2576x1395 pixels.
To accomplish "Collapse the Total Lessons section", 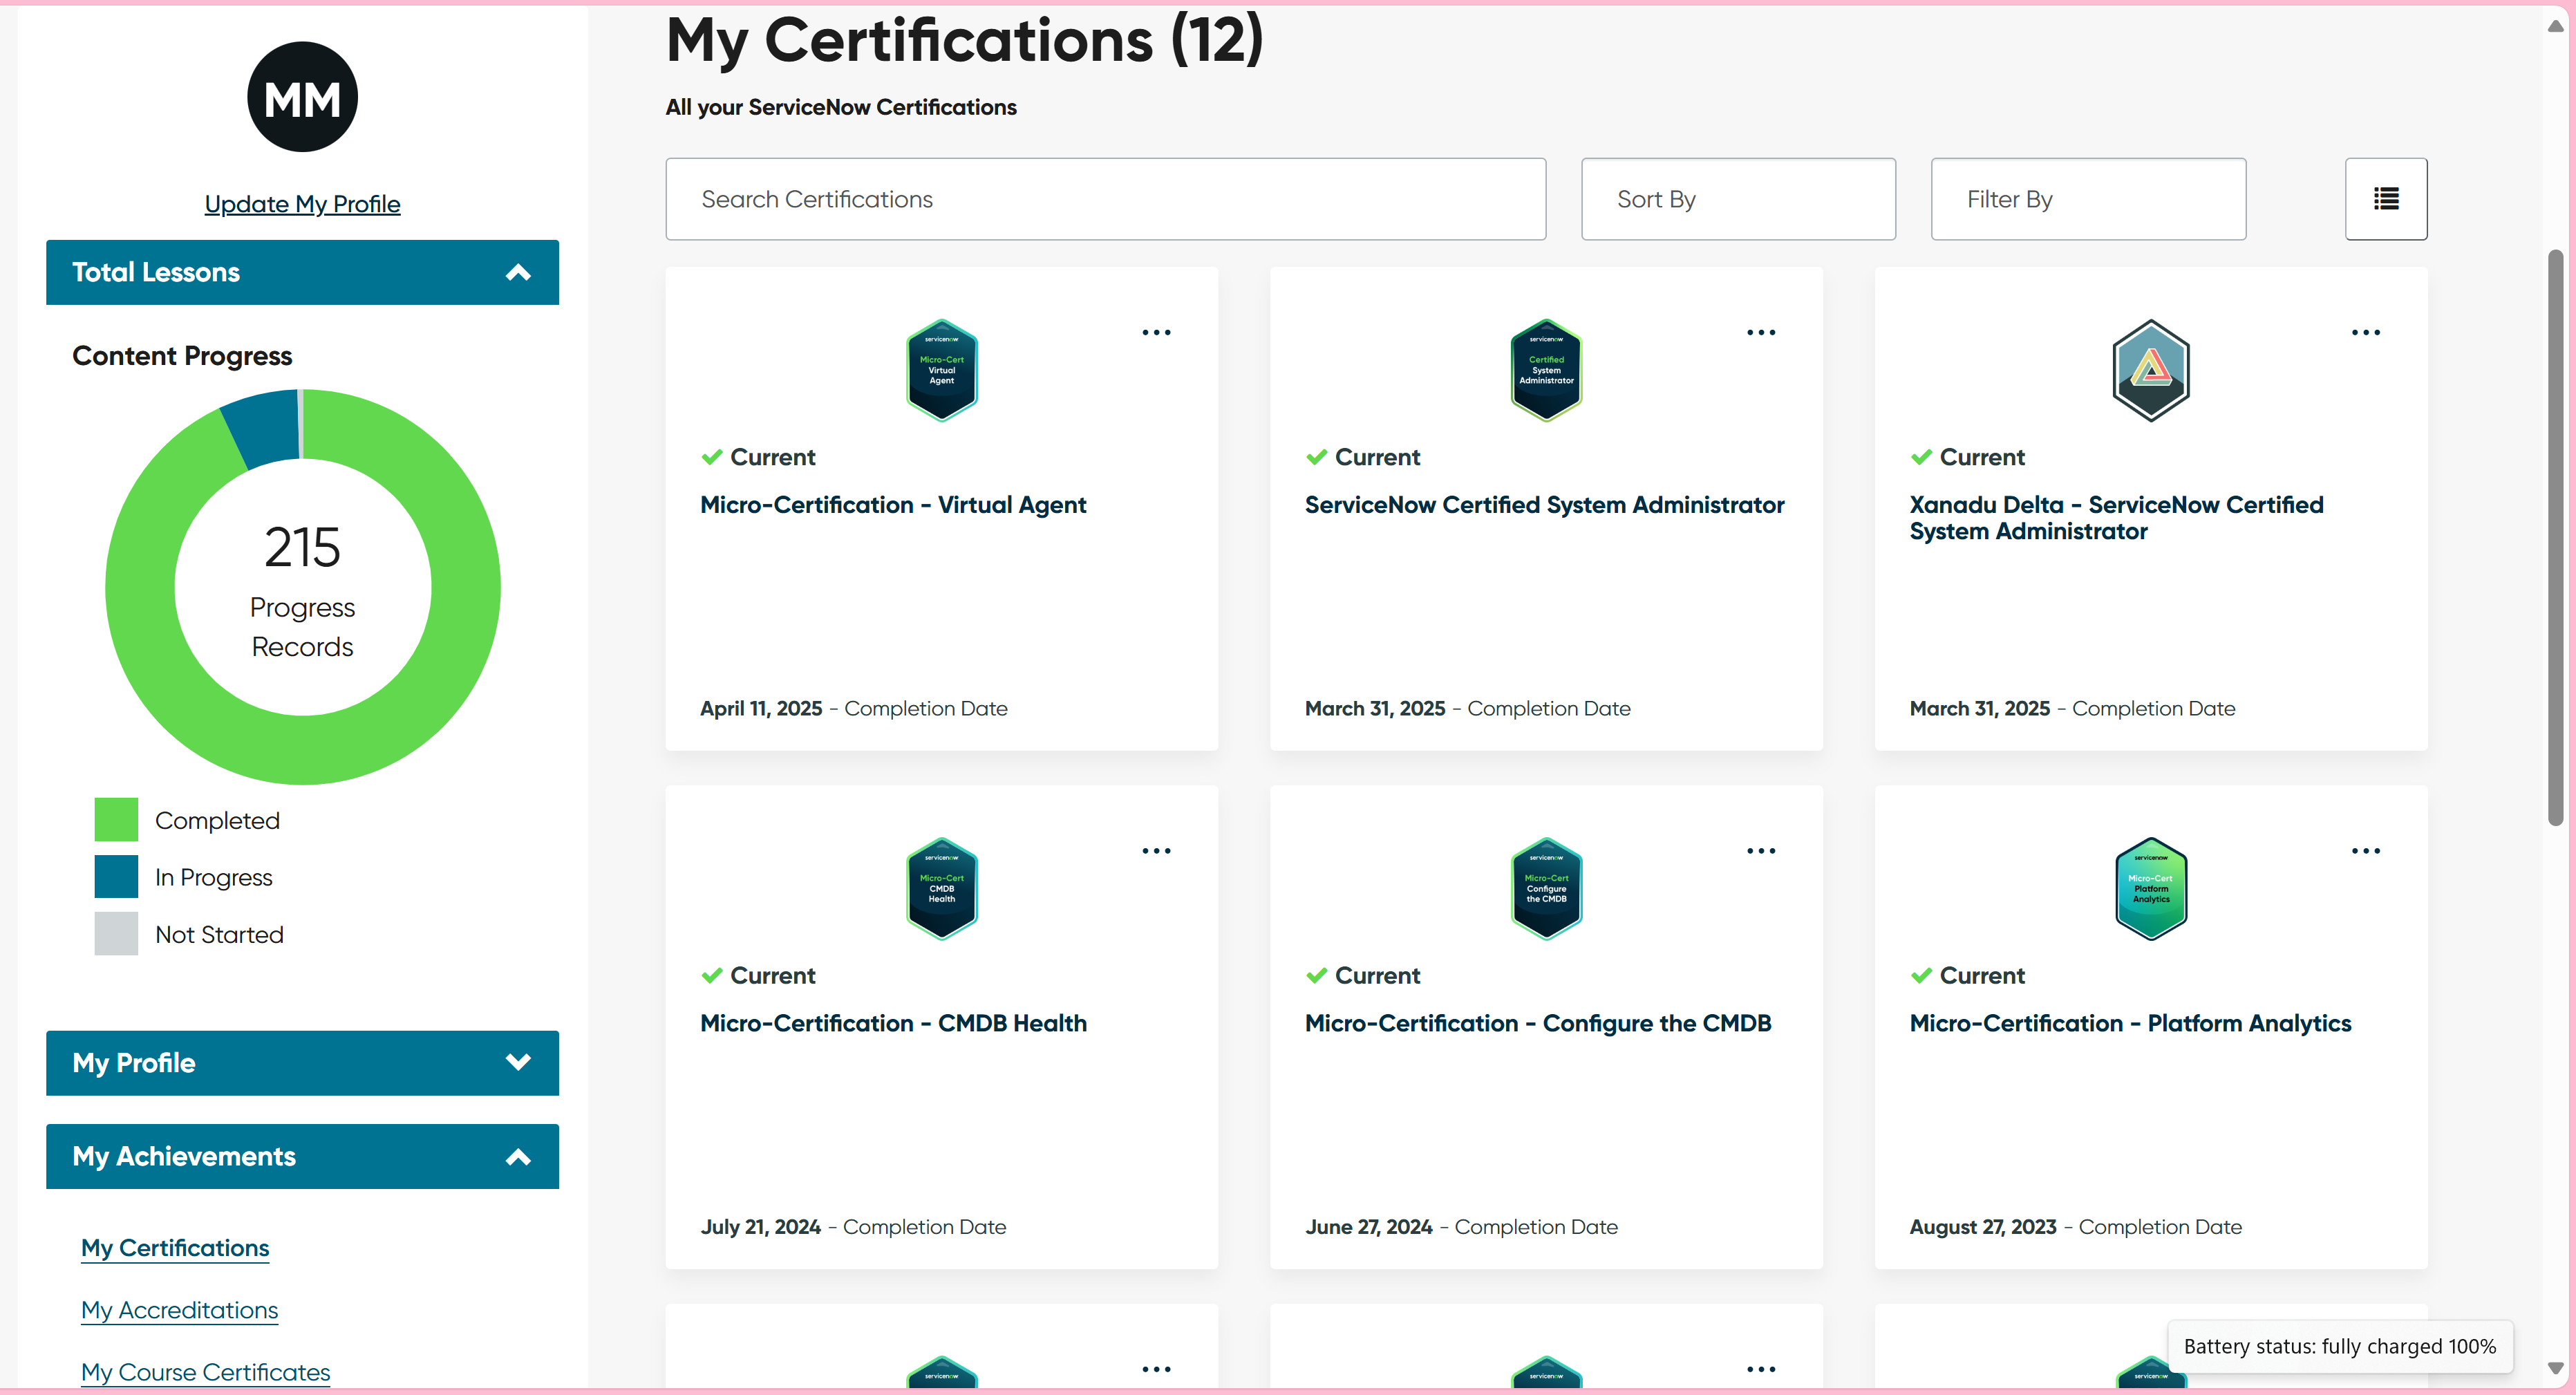I will tap(517, 272).
